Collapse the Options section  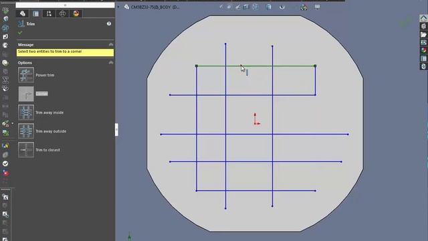111,62
